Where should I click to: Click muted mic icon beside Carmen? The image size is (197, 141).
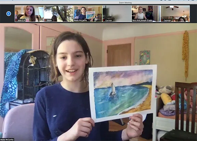(x=104, y=20)
